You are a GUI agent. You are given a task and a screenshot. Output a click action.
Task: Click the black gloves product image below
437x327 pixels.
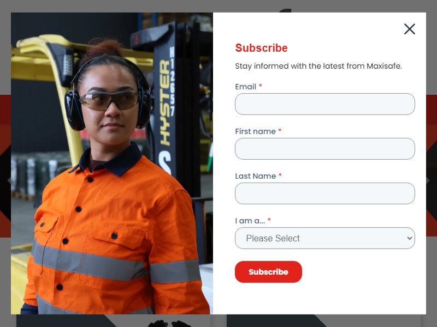[169, 323]
